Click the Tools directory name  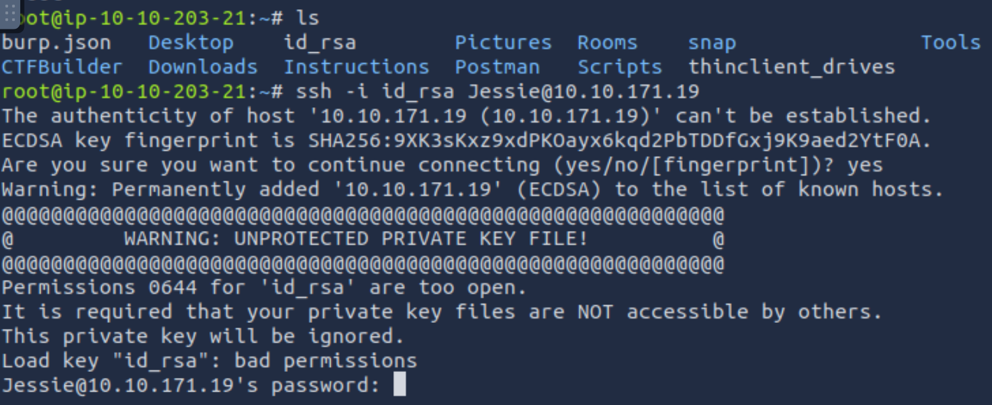click(x=951, y=42)
